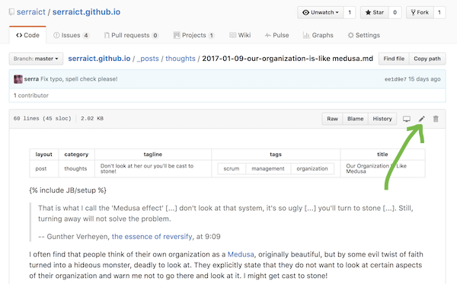Click the organization tag cell
The image size is (457, 284).
312,169
